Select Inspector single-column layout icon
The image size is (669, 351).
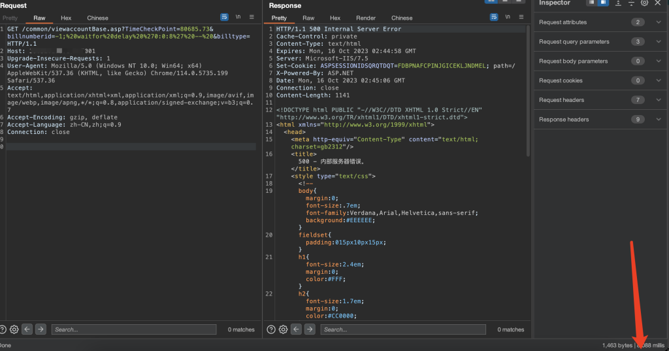(592, 3)
